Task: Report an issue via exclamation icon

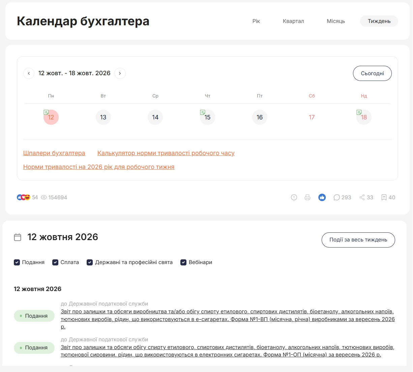Action: pyautogui.click(x=294, y=197)
